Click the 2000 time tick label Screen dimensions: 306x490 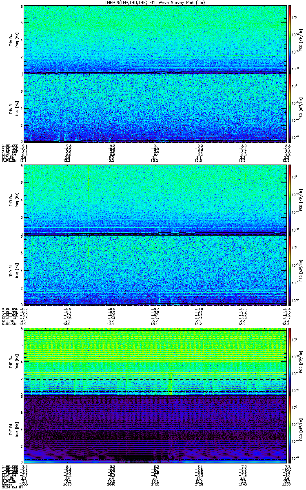click(x=24, y=484)
